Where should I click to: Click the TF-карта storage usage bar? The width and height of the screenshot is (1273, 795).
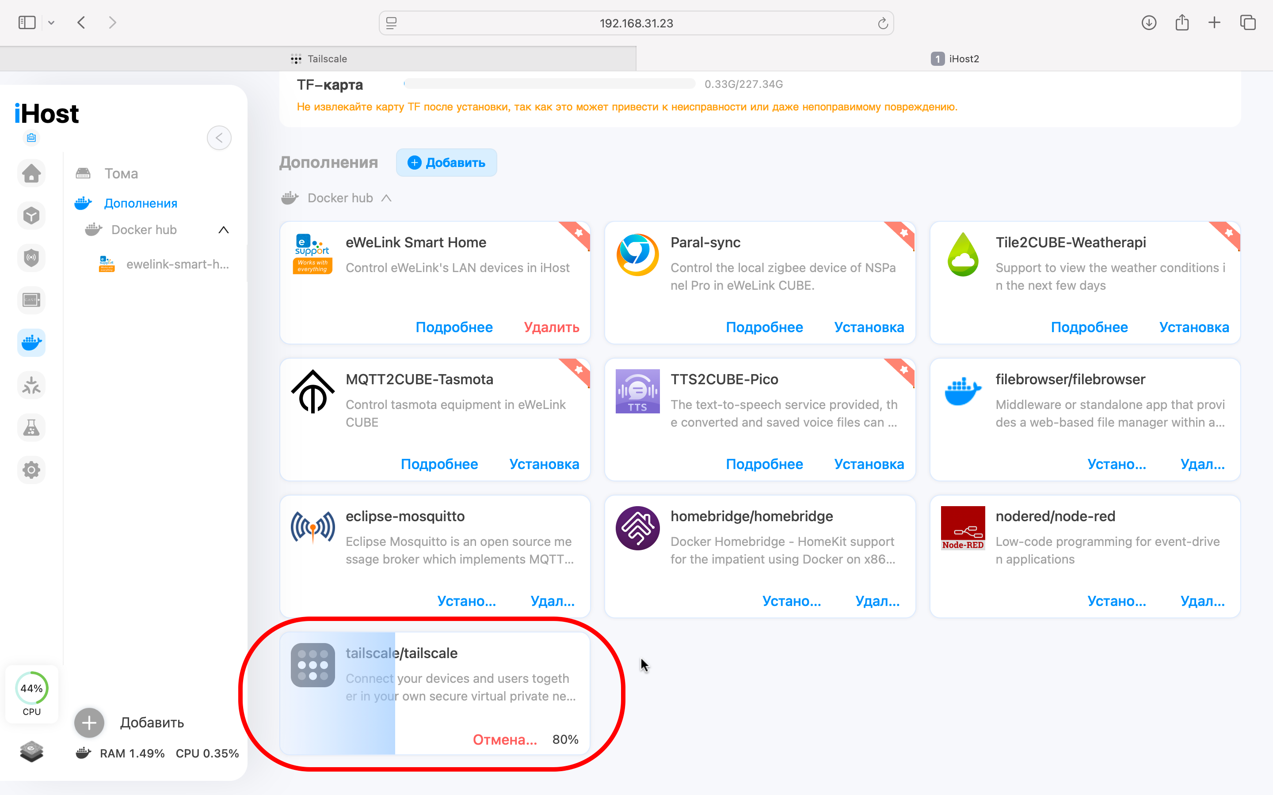549,84
